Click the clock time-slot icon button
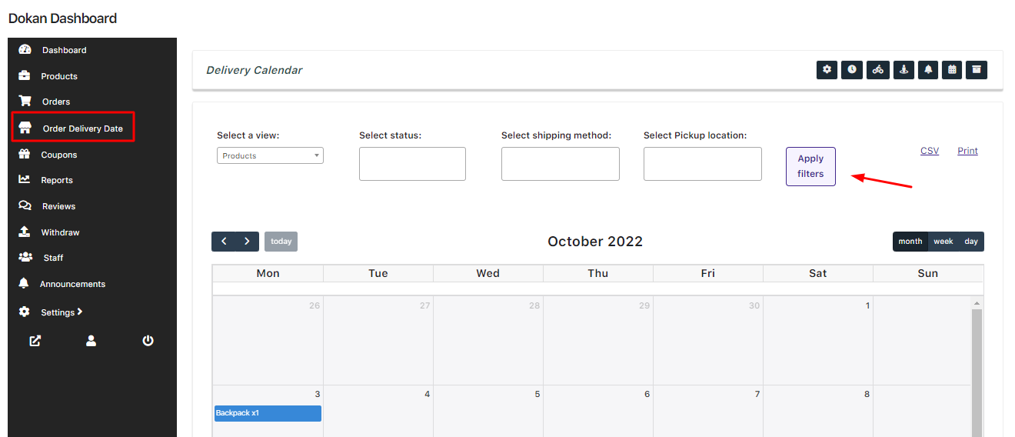The height and width of the screenshot is (437, 1015). (x=852, y=69)
